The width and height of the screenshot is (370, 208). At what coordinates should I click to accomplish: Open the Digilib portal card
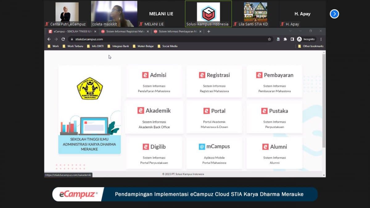154,153
